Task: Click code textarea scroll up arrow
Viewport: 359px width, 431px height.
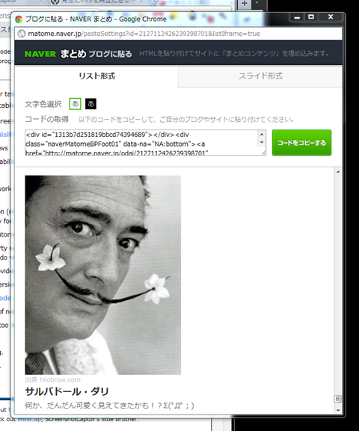Action: tap(262, 134)
